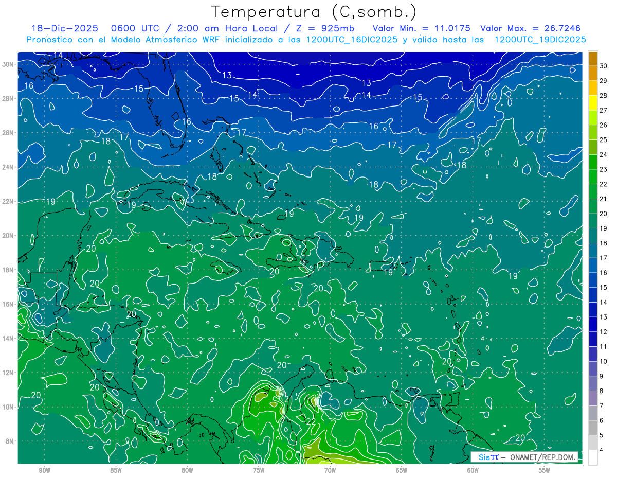Select the date '18-Dic-2025' in the header
The image size is (617, 477).
[x=64, y=28]
